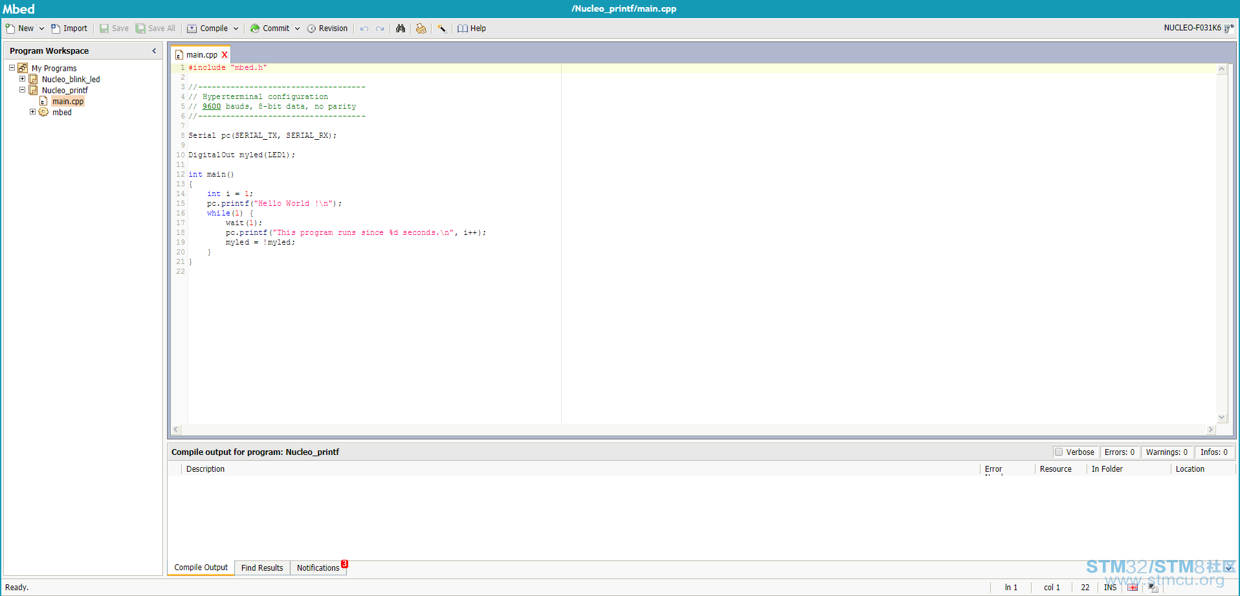Select the mbed library item
Image resolution: width=1240 pixels, height=596 pixels.
tap(61, 113)
